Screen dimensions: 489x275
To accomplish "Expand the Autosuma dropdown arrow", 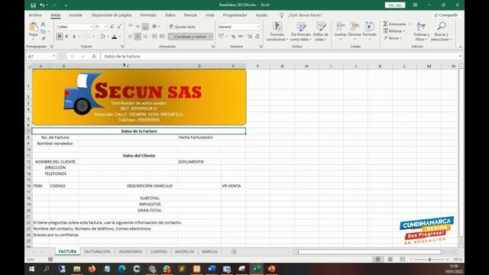I will (410, 24).
